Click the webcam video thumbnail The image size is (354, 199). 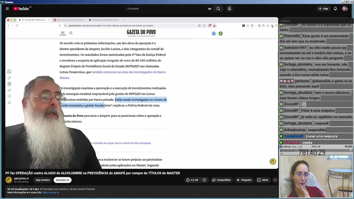tap(316, 176)
